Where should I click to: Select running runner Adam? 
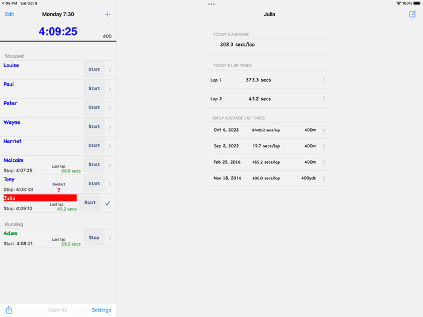click(x=10, y=234)
